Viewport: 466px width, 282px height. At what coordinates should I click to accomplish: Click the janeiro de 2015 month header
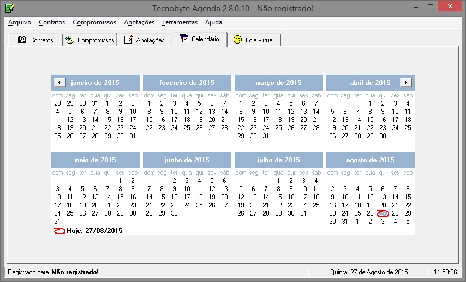click(x=95, y=82)
